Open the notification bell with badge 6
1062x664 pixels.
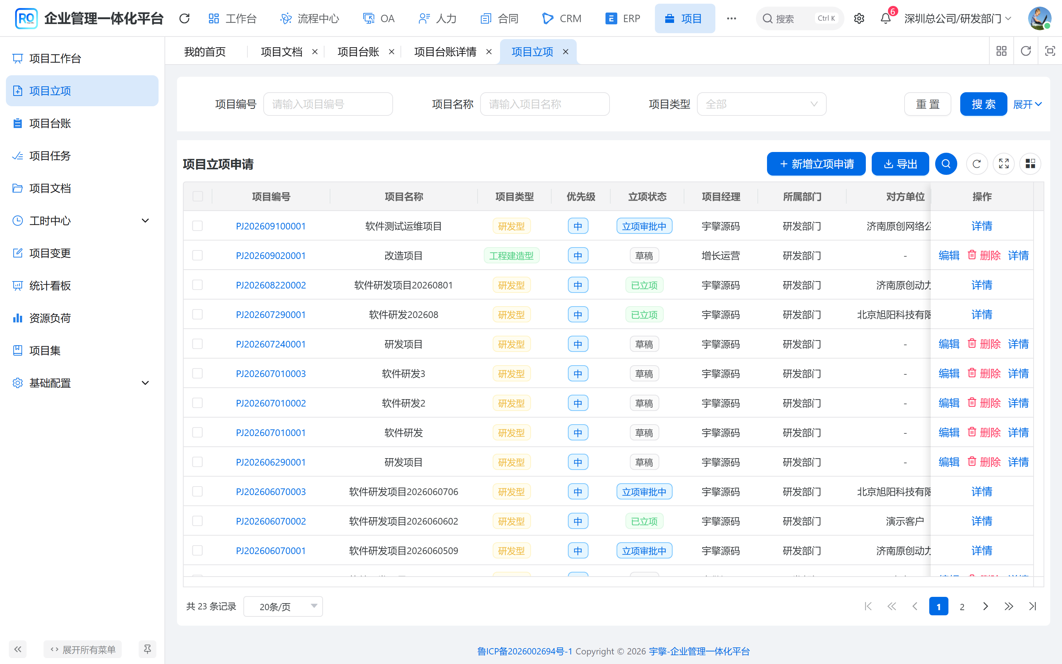(x=886, y=18)
